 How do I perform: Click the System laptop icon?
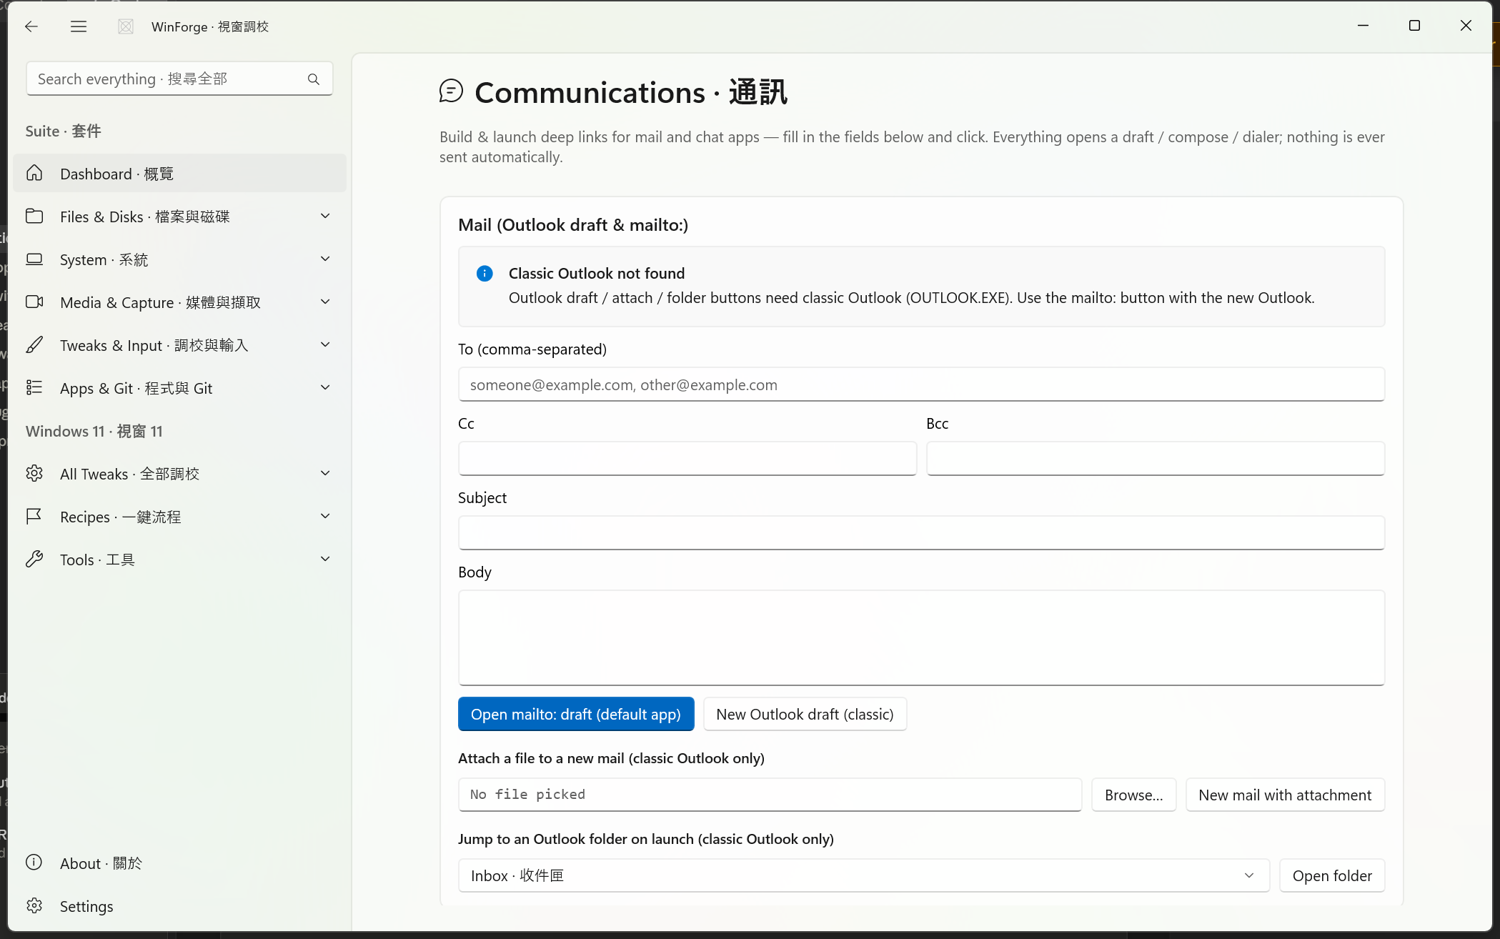[34, 259]
